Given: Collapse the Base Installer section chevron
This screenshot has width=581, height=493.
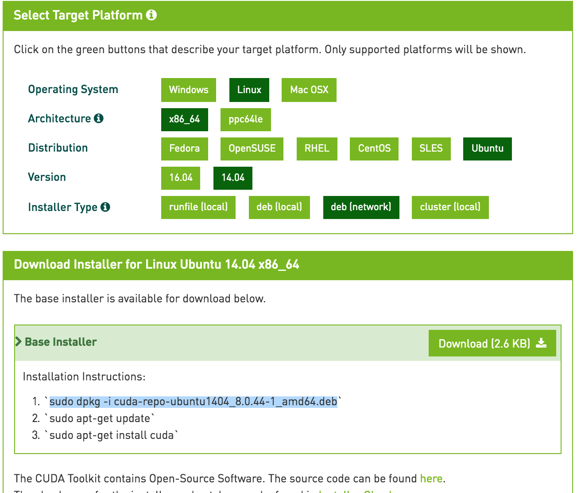Looking at the screenshot, I should click(19, 342).
